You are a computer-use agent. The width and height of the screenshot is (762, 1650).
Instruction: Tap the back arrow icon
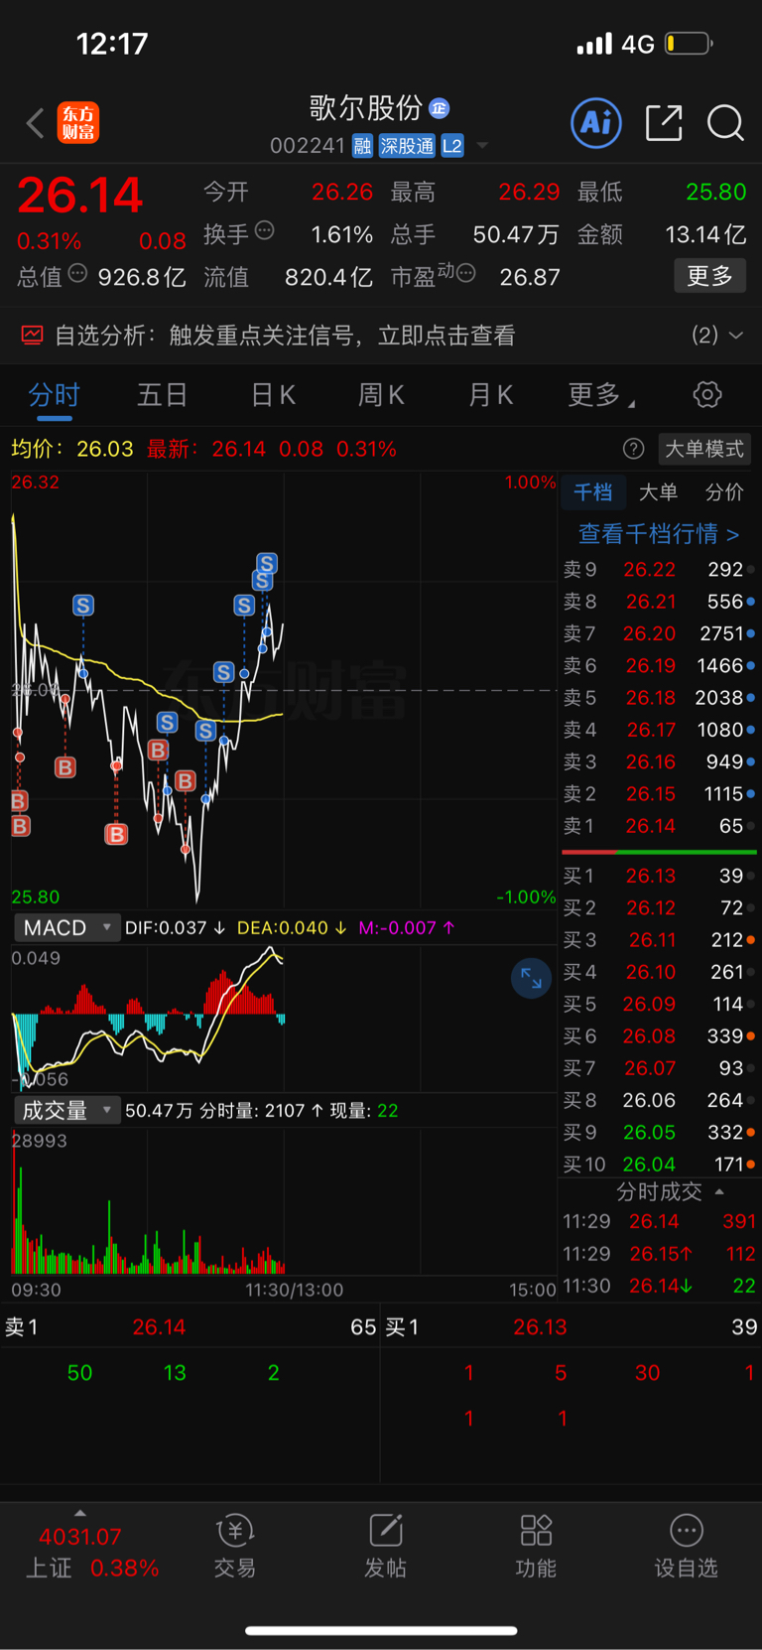tap(36, 123)
